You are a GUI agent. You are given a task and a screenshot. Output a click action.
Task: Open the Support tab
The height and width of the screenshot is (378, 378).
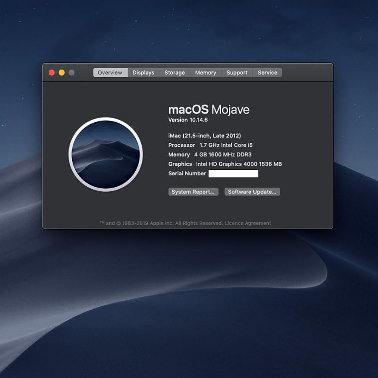(x=237, y=73)
